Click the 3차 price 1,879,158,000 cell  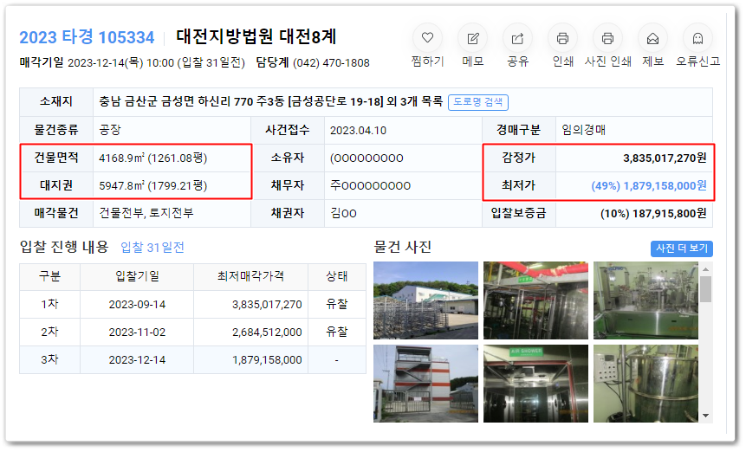click(x=250, y=360)
